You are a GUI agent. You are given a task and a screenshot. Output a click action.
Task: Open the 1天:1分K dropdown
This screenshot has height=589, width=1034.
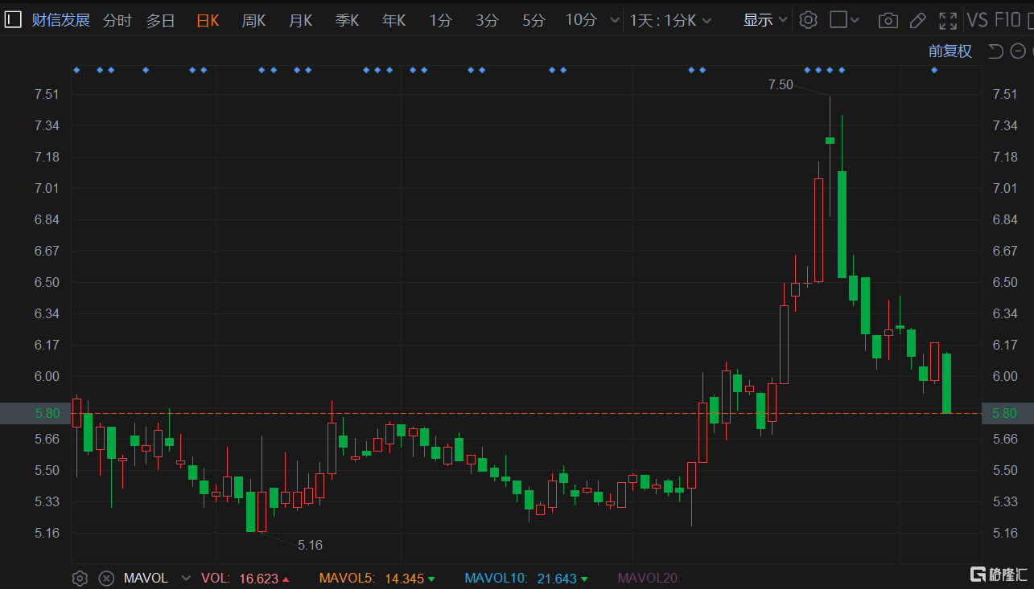(x=671, y=20)
